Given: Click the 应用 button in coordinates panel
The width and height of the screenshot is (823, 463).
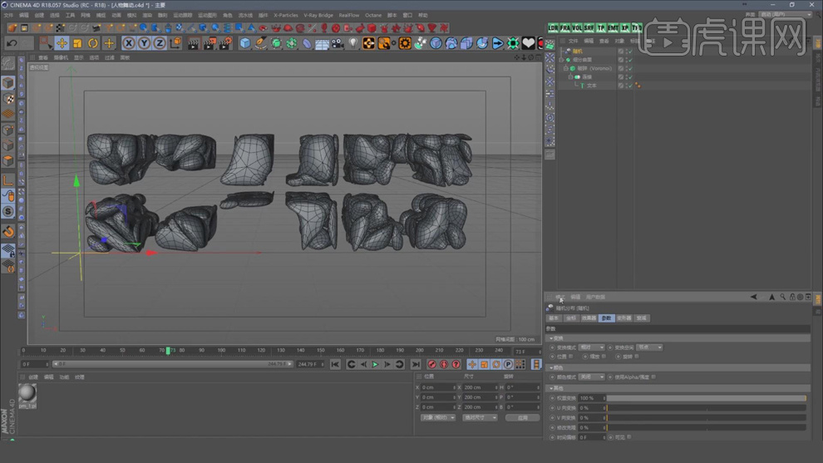Looking at the screenshot, I should pyautogui.click(x=522, y=418).
